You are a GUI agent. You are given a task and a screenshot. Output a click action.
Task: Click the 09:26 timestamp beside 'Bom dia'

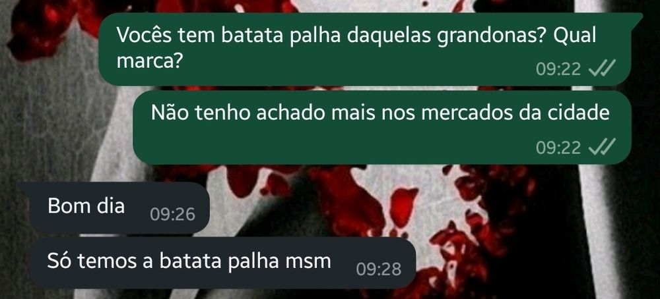click(172, 215)
